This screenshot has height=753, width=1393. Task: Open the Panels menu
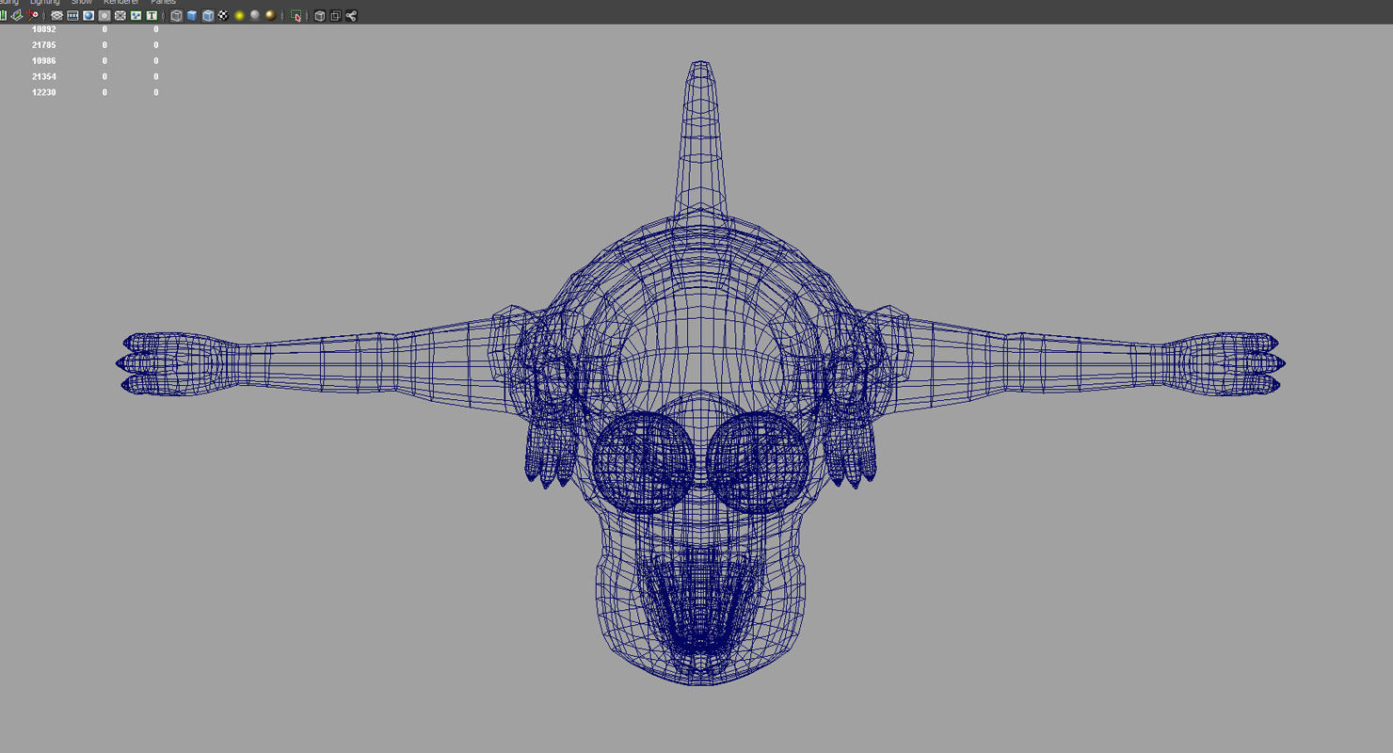click(164, 3)
